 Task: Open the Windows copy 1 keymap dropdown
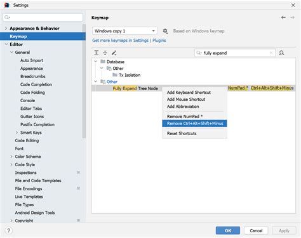[x=124, y=31]
